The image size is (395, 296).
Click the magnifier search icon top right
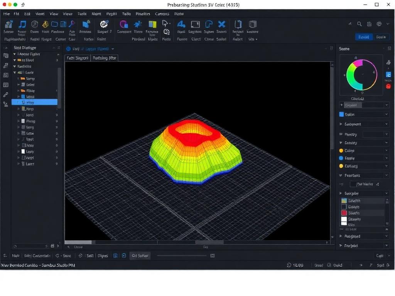coord(360,24)
